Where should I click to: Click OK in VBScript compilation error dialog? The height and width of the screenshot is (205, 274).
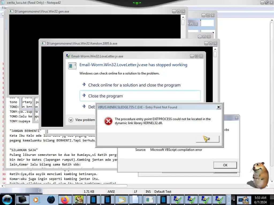225,165
